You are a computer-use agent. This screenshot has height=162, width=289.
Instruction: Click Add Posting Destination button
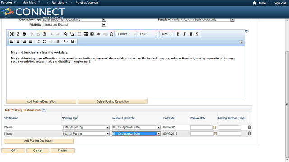click(39, 141)
